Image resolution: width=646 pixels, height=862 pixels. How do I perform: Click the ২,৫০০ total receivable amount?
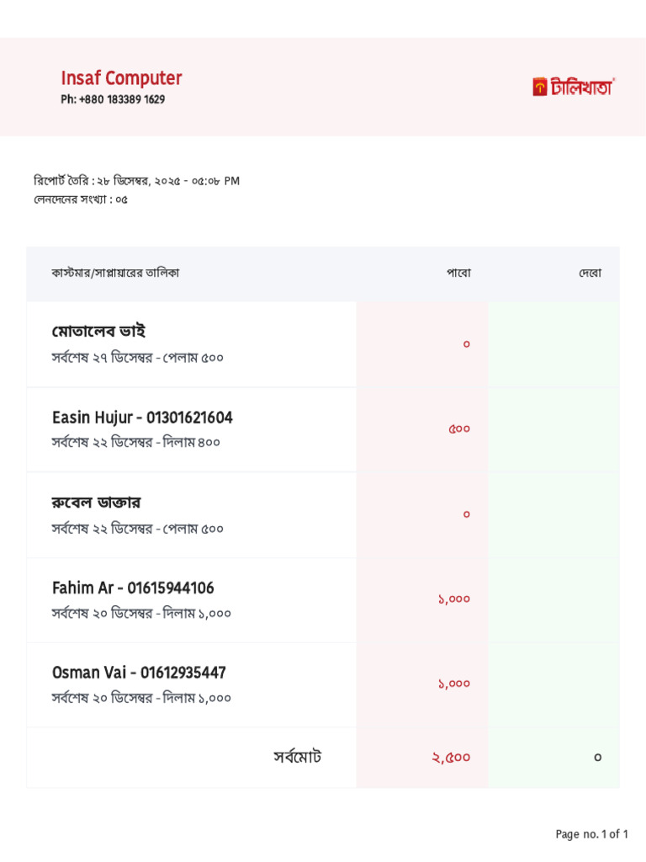(x=451, y=757)
